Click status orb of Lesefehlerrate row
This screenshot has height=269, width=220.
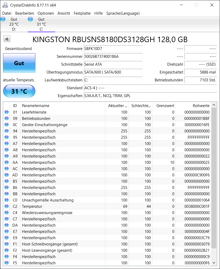coord(7,112)
